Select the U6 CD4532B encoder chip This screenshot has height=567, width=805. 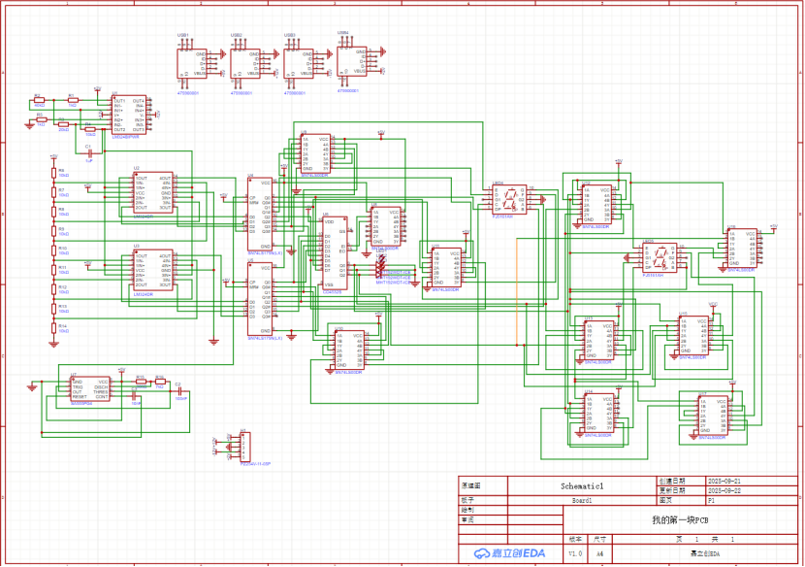[335, 252]
